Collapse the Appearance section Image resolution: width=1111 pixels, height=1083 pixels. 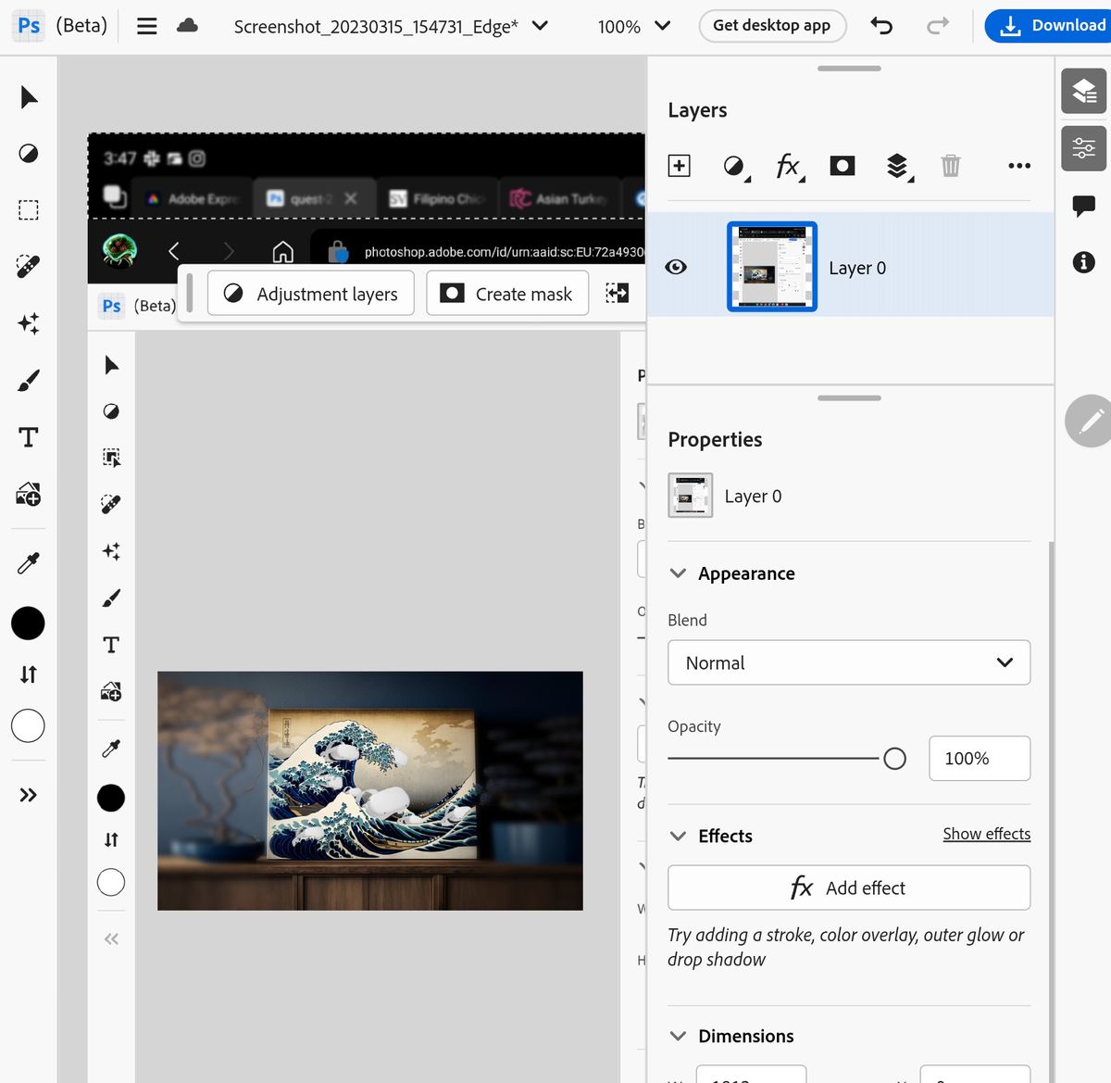(x=678, y=573)
